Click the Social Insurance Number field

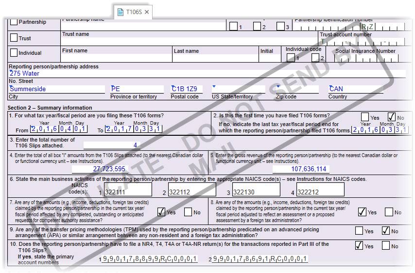pos(366,58)
